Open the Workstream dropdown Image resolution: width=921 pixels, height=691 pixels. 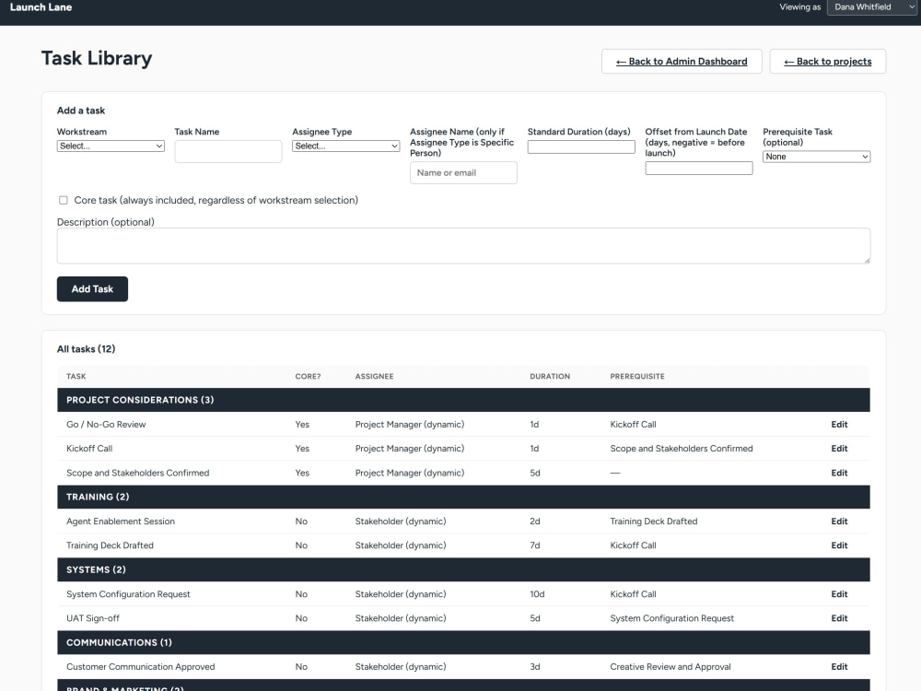coord(111,146)
